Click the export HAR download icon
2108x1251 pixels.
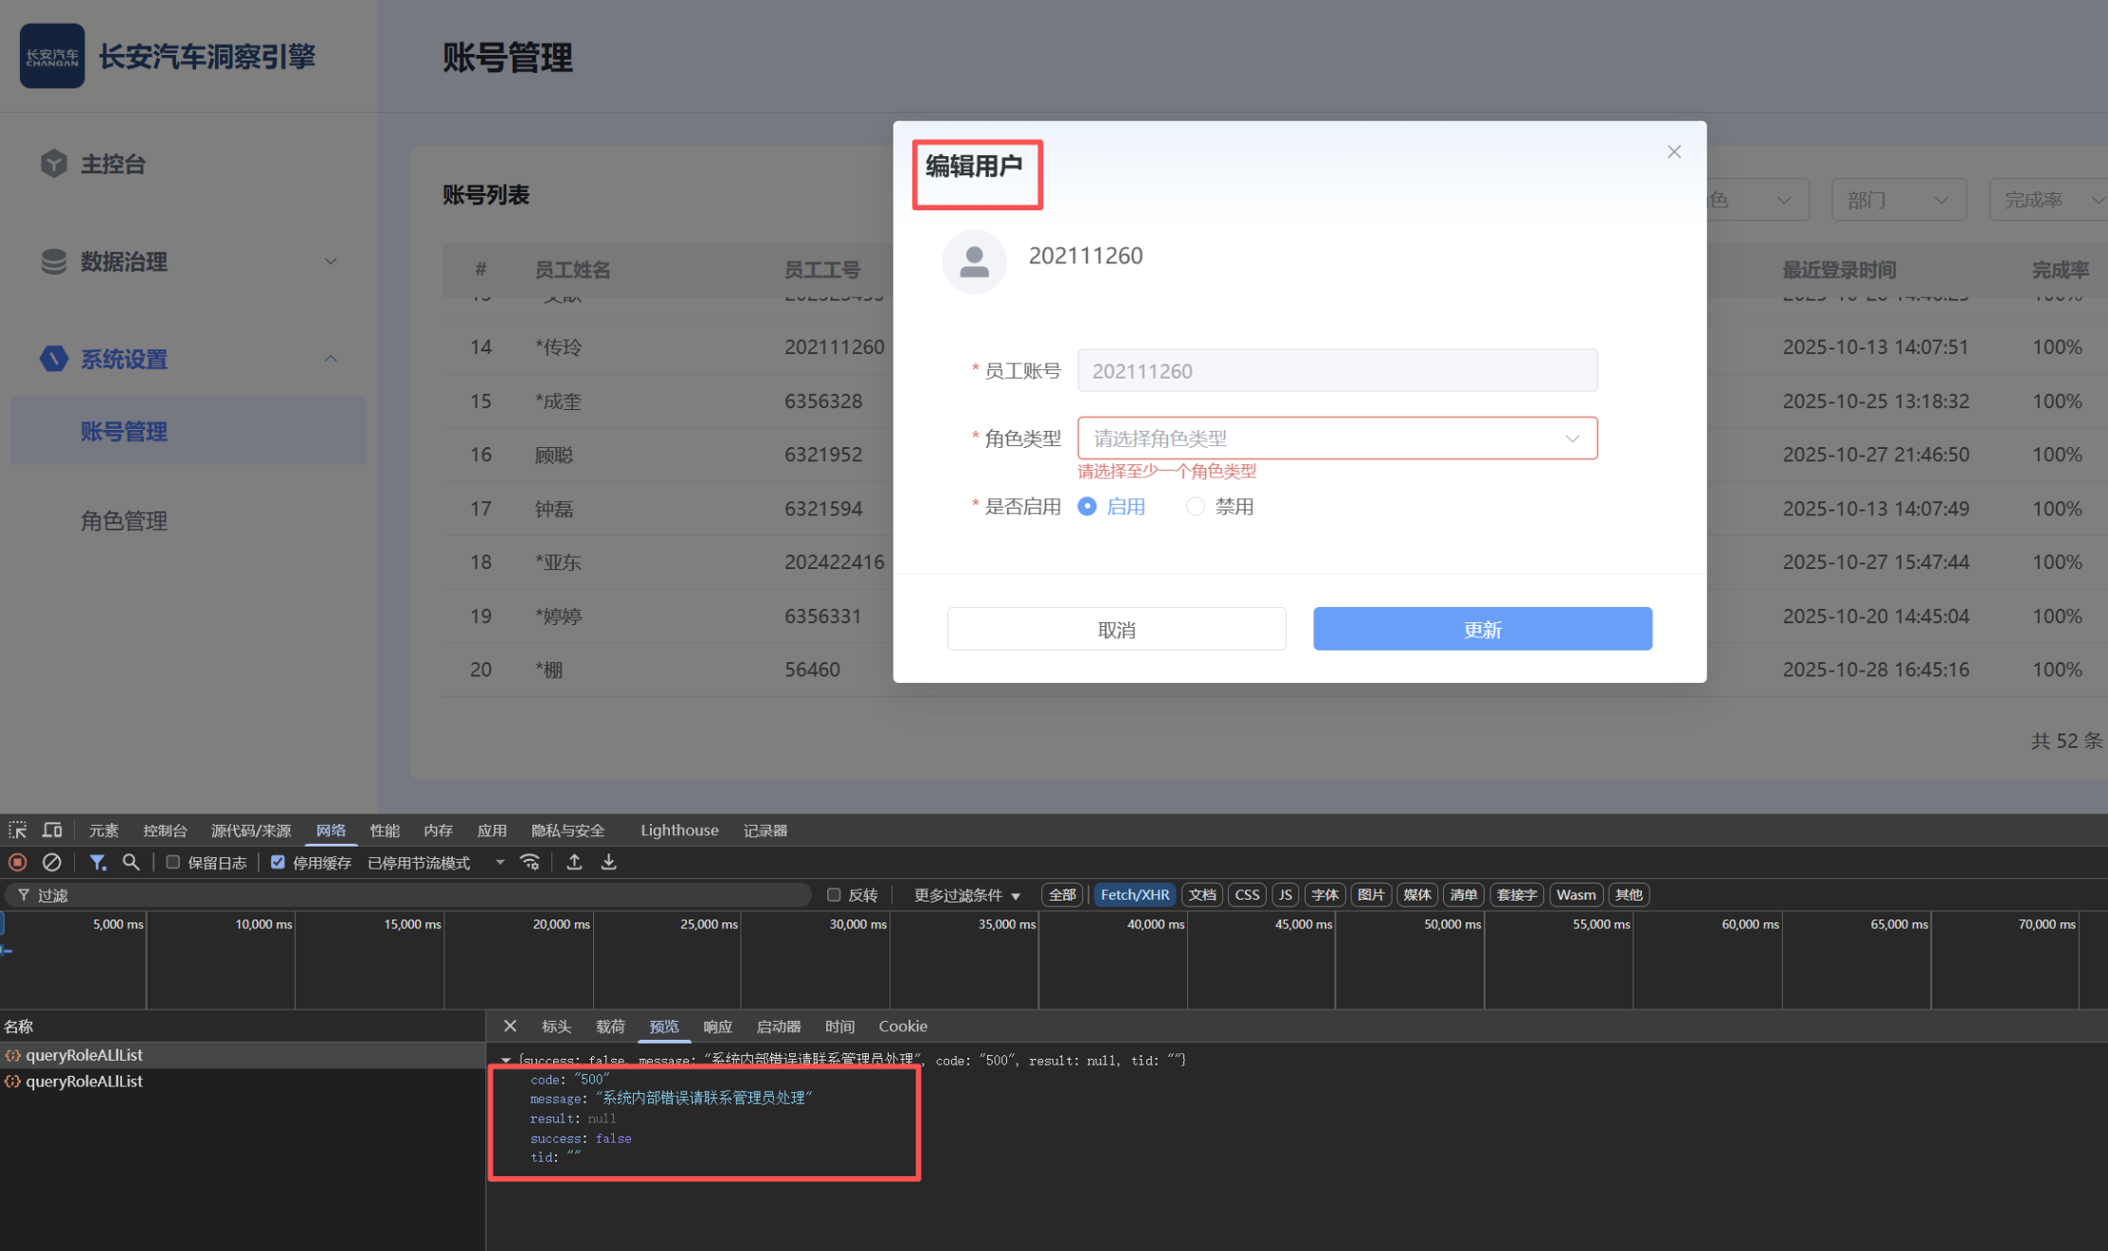point(609,863)
